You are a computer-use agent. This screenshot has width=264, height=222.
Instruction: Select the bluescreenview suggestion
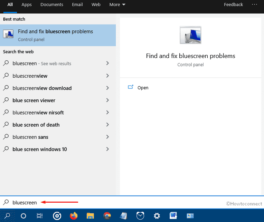(x=58, y=76)
